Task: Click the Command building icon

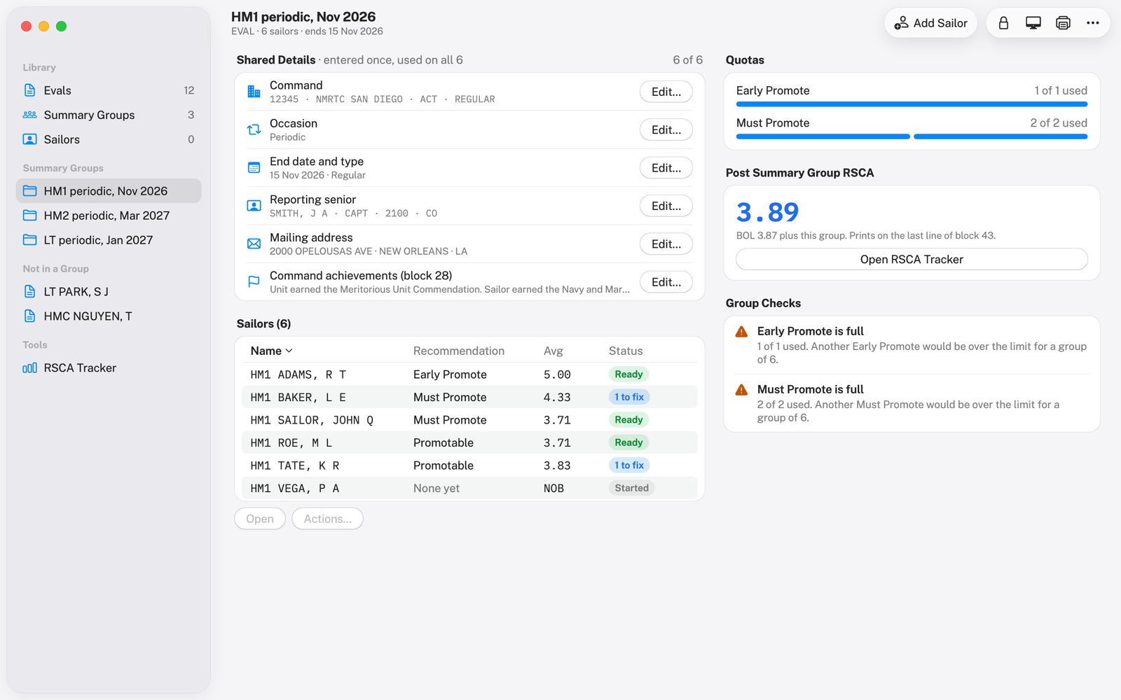Action: (254, 92)
